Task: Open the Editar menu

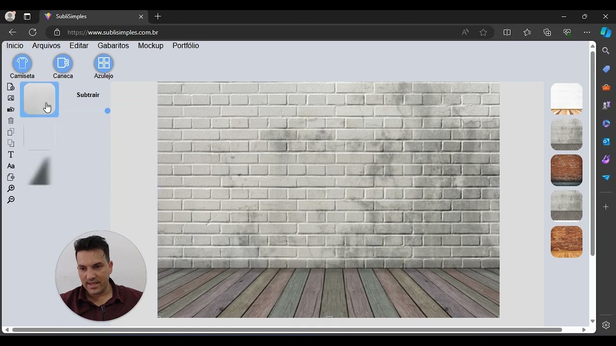Action: (x=79, y=46)
